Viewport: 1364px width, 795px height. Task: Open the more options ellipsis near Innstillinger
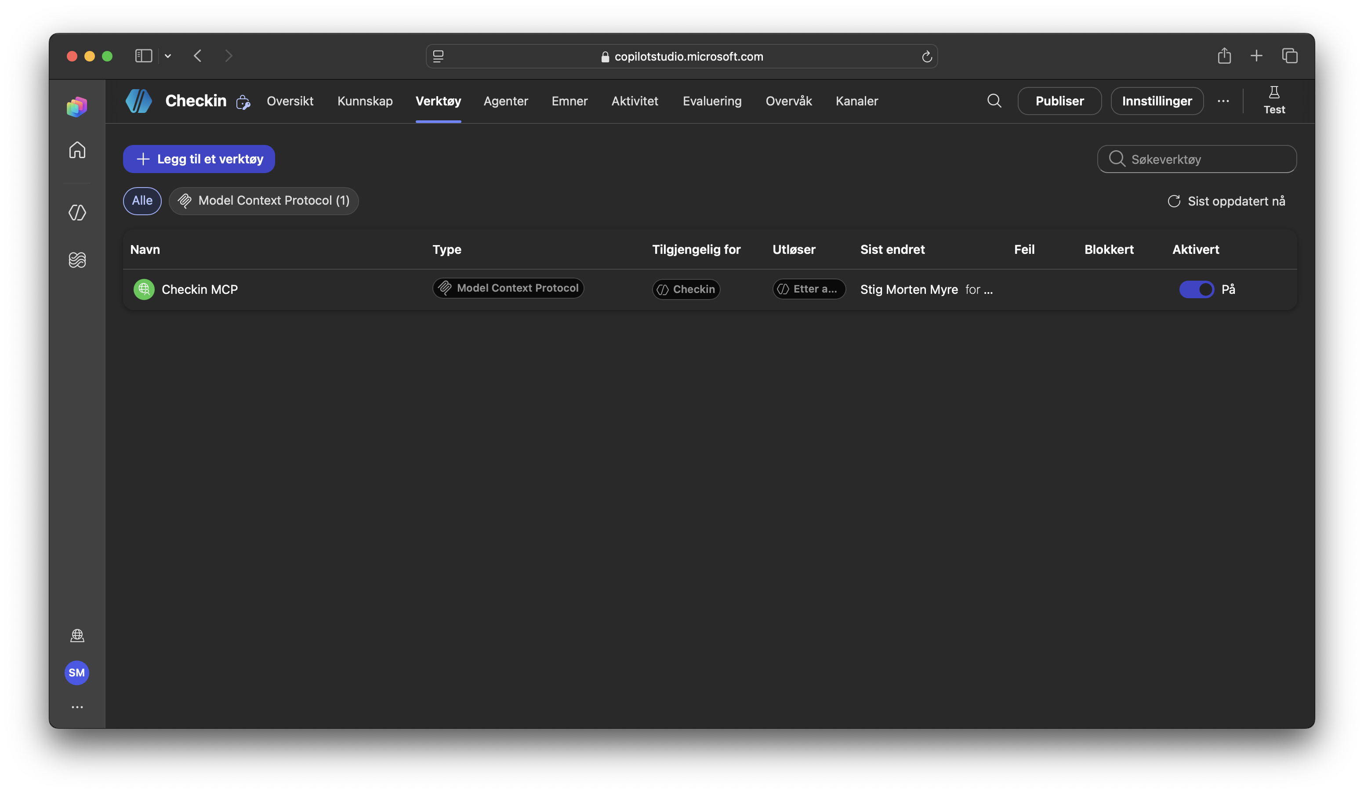(x=1223, y=101)
